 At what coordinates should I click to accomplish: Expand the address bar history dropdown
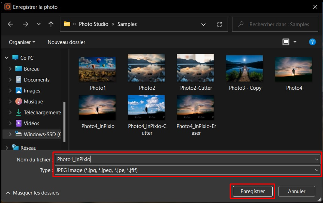(x=203, y=24)
